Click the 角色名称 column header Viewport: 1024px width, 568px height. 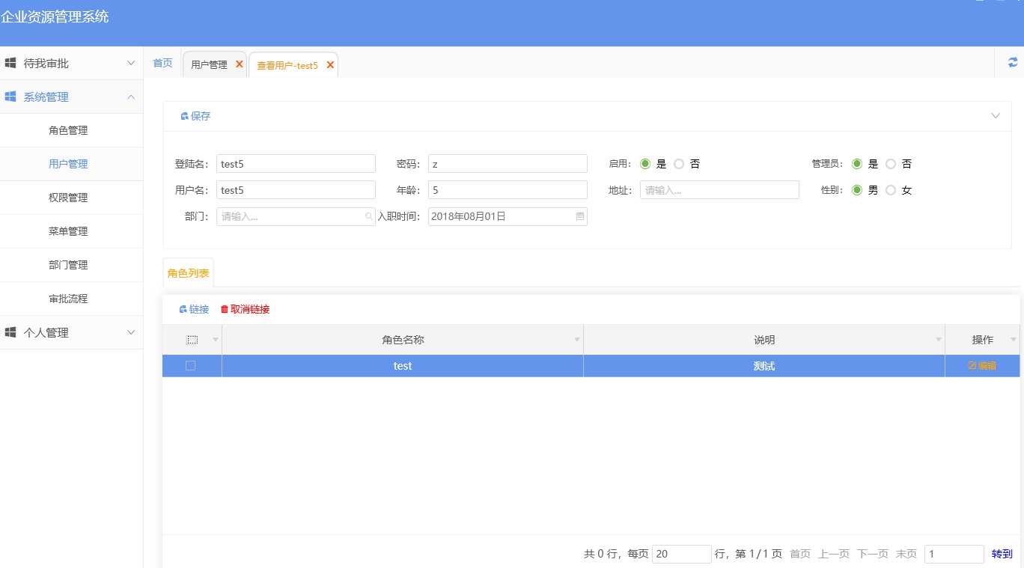403,340
